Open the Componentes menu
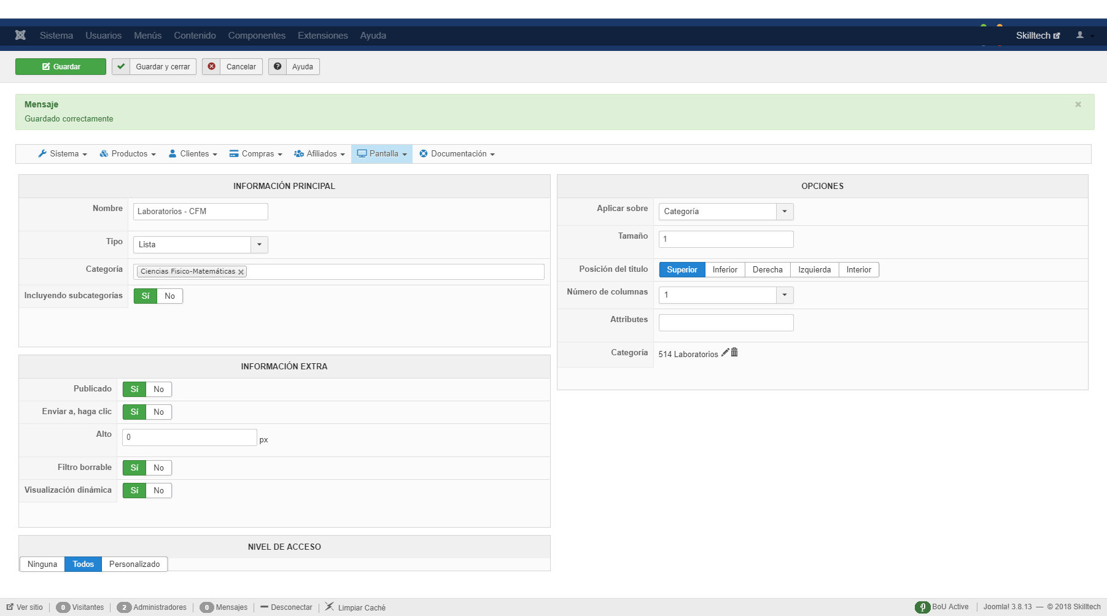The height and width of the screenshot is (616, 1107). pos(257,35)
